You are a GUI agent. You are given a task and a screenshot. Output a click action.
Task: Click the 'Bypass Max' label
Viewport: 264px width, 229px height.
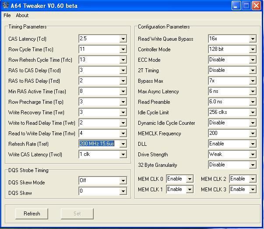point(151,81)
